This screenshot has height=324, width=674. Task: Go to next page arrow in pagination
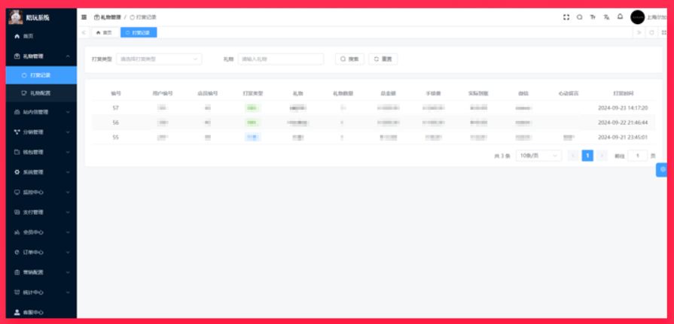coord(602,156)
